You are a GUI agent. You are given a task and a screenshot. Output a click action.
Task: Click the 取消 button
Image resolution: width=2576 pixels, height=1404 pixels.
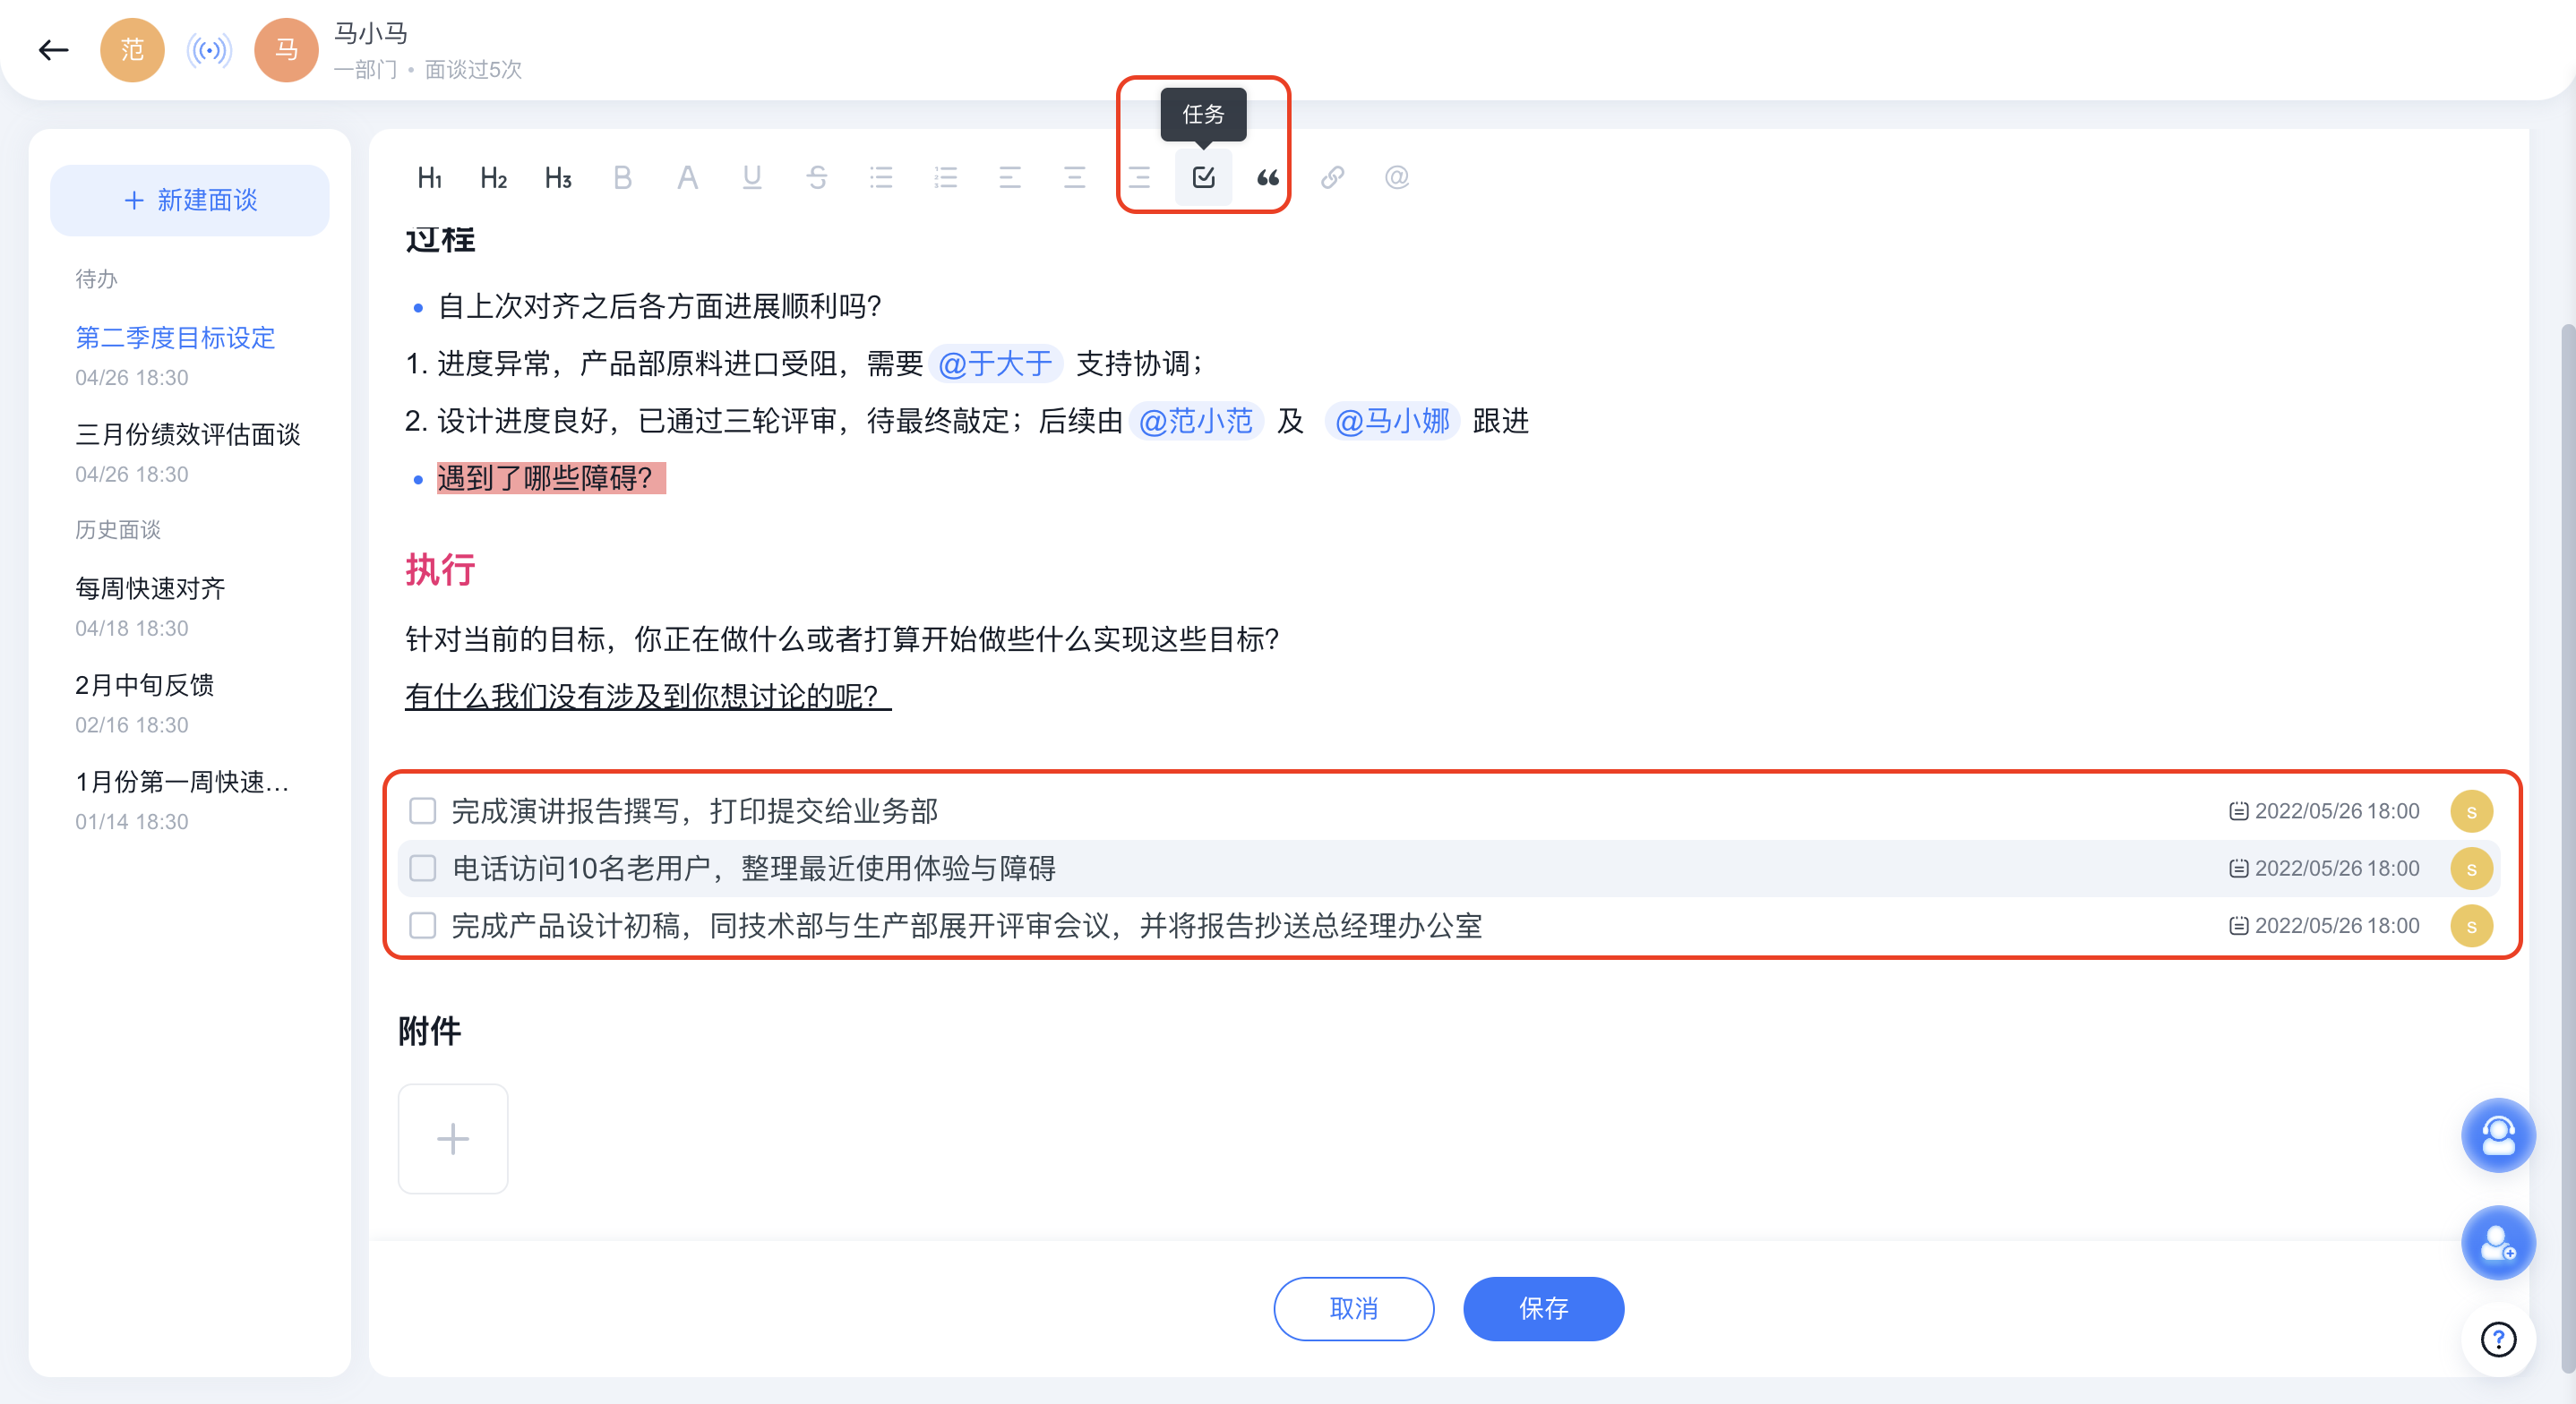(x=1353, y=1308)
